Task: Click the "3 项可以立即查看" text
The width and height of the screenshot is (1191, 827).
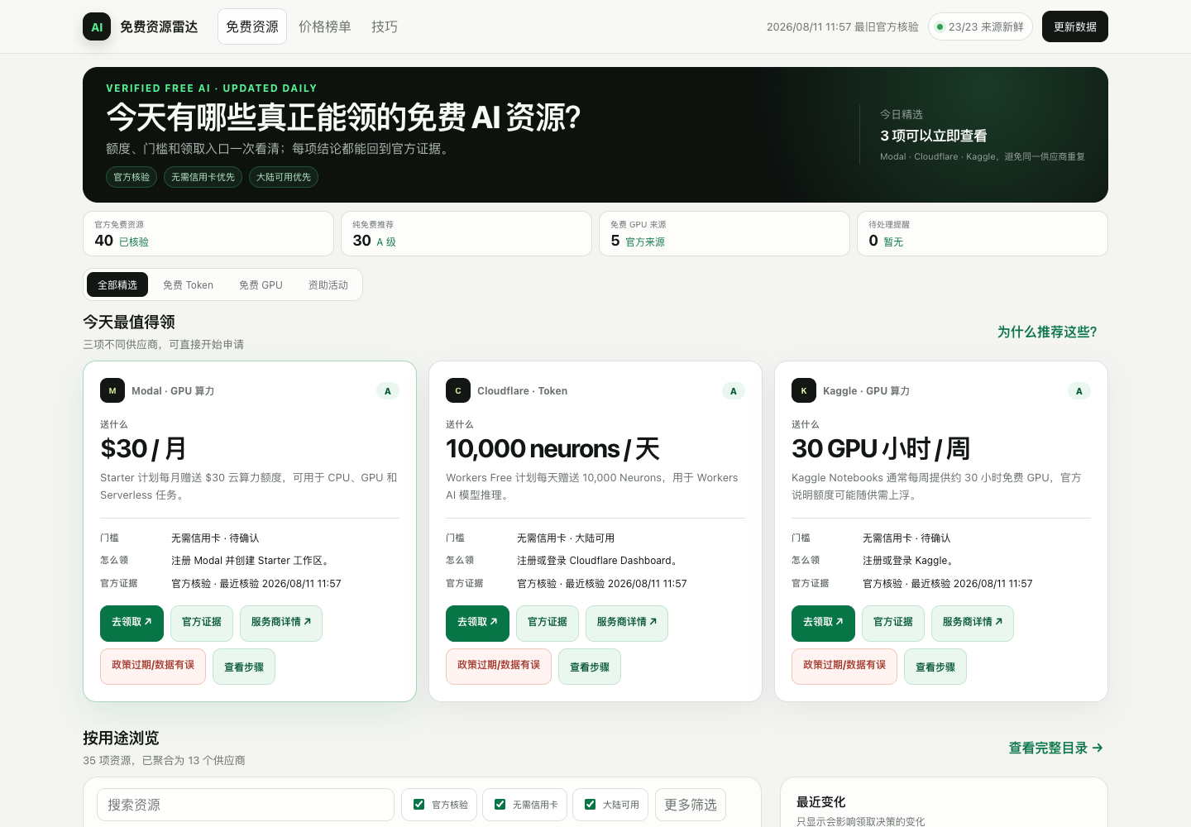Action: pyautogui.click(x=934, y=136)
